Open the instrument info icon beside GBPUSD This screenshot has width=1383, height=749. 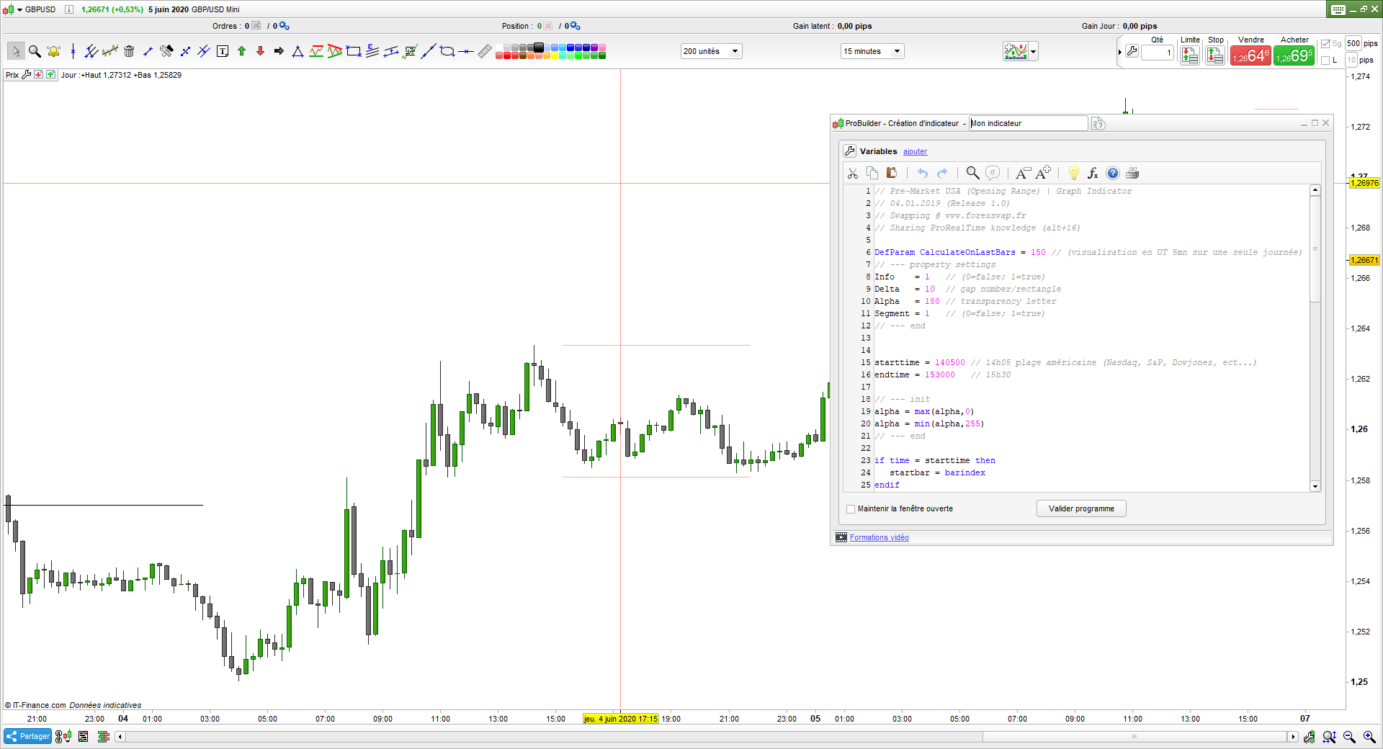pyautogui.click(x=69, y=9)
